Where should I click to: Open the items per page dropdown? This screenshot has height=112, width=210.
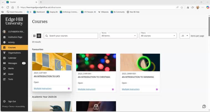coord(185,36)
